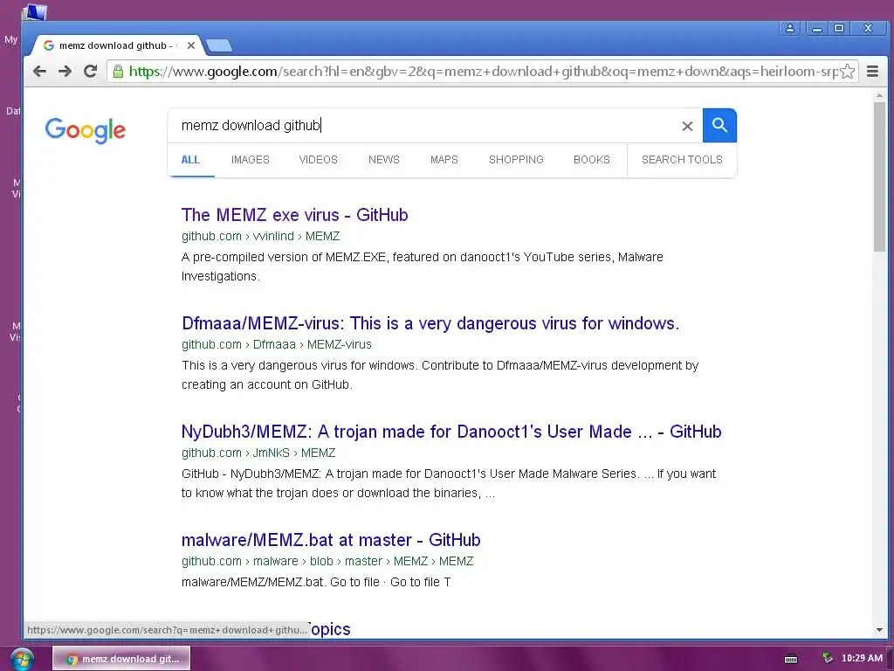Viewport: 894px width, 671px height.
Task: Open SEARCH TOOLS options
Action: (682, 160)
